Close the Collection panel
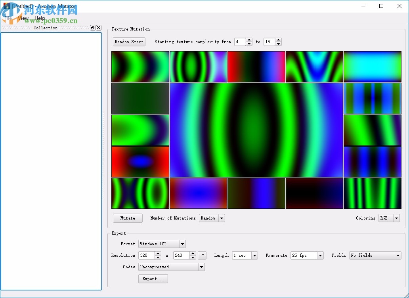409x298 pixels. point(99,28)
